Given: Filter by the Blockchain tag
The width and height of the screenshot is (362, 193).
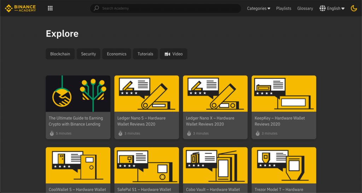Looking at the screenshot, I should coord(60,54).
